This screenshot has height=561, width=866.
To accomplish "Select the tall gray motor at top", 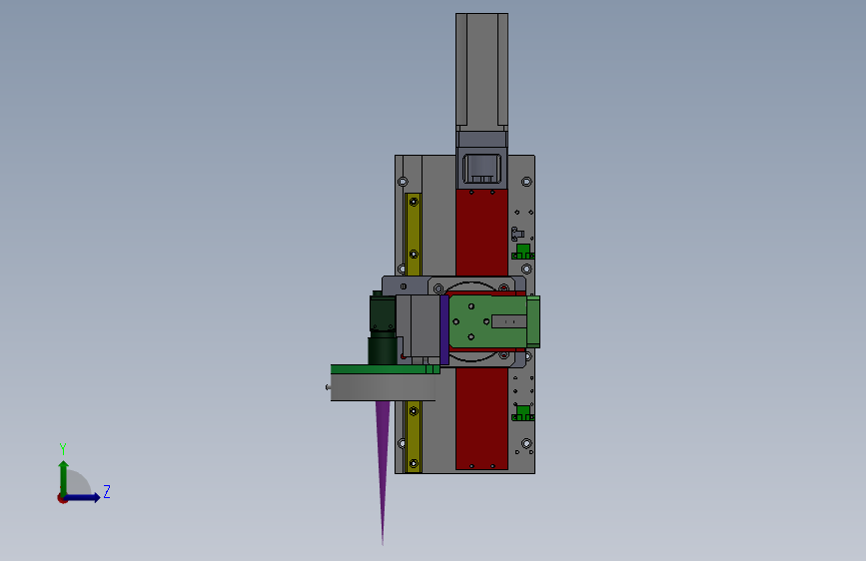I will (x=481, y=70).
